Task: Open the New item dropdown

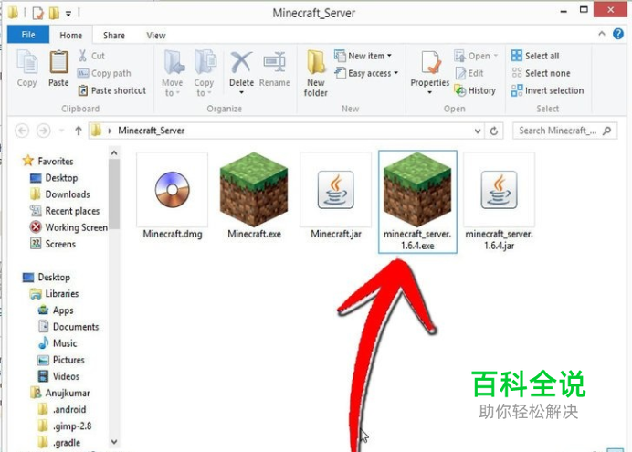Action: point(363,56)
